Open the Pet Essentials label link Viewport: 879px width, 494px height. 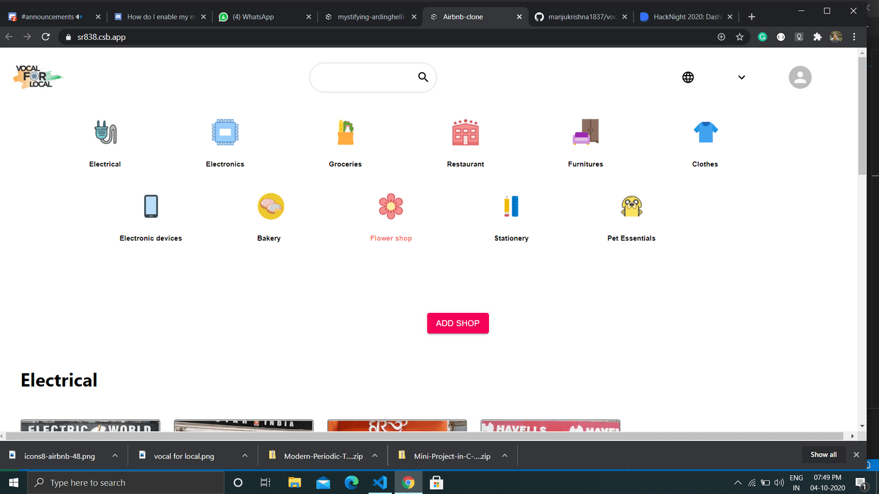(x=631, y=238)
